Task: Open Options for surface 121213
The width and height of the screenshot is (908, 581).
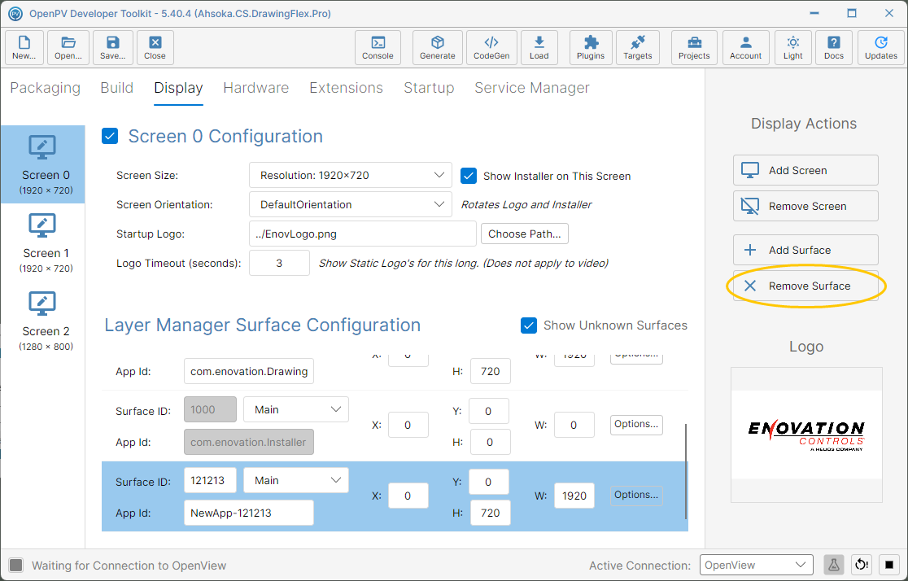Action: tap(636, 495)
